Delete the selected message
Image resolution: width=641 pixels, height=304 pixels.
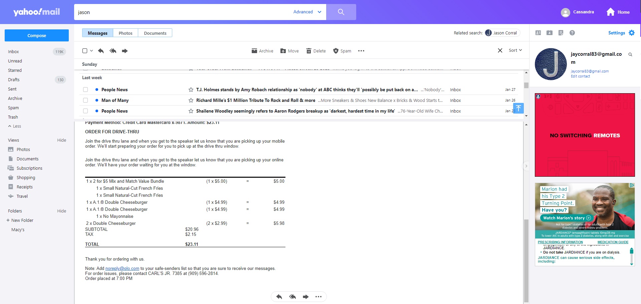pos(315,51)
